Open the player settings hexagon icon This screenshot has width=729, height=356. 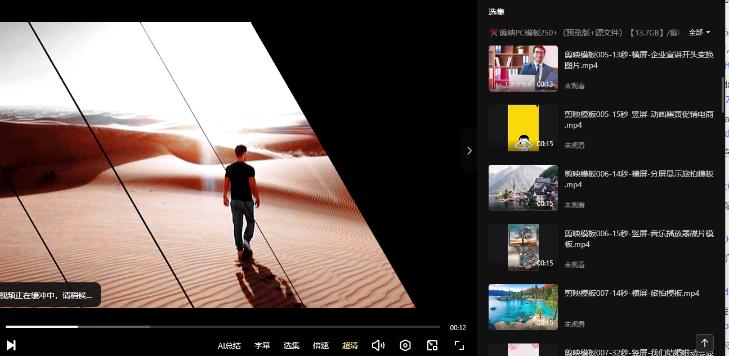coord(405,345)
